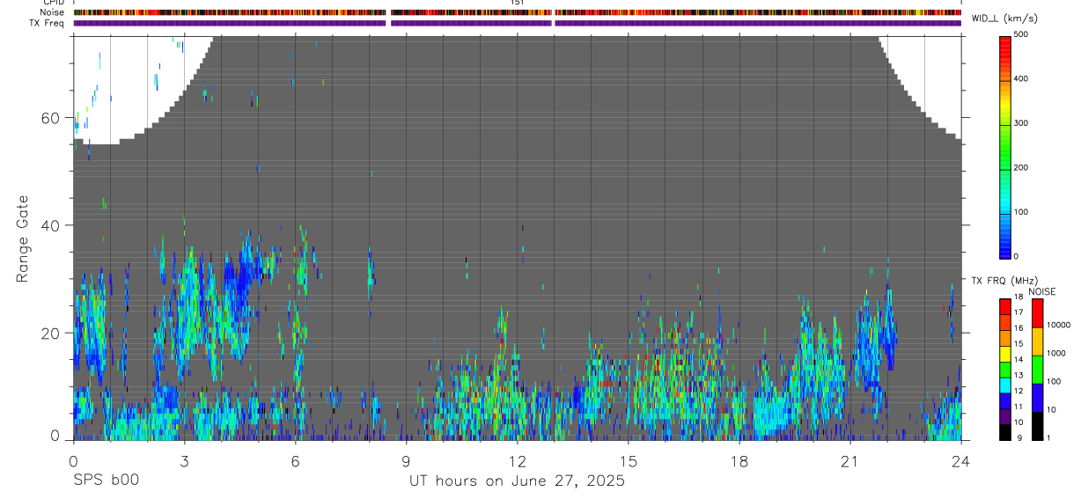The width and height of the screenshot is (1081, 499).
Task: Click the NOISE level color scale bar
Action: [x=1038, y=370]
